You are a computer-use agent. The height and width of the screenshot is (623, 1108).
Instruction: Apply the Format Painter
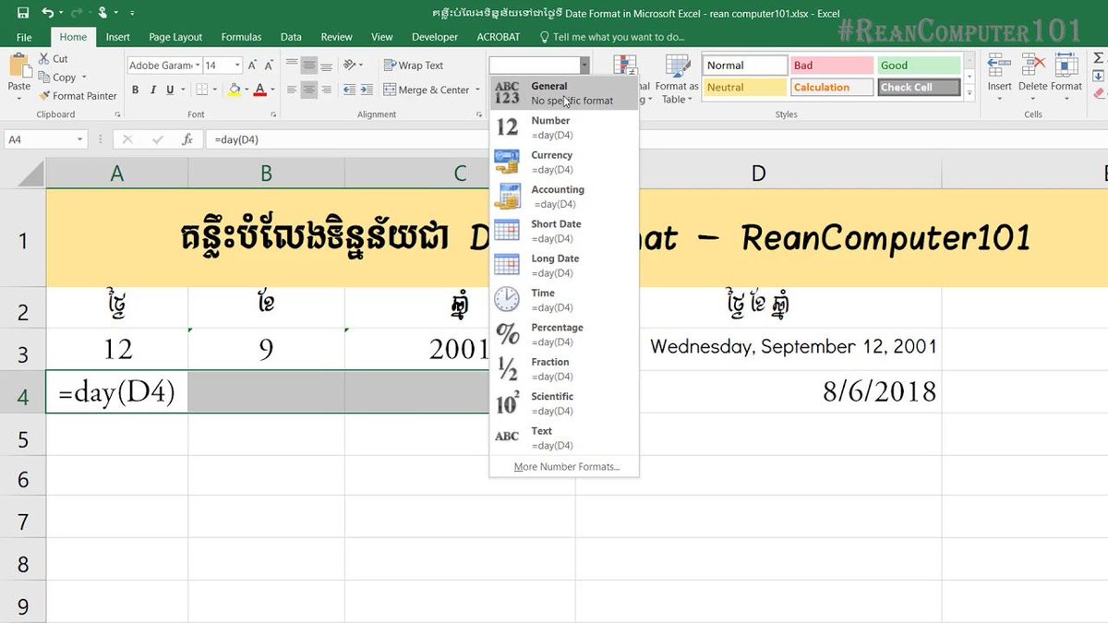78,95
